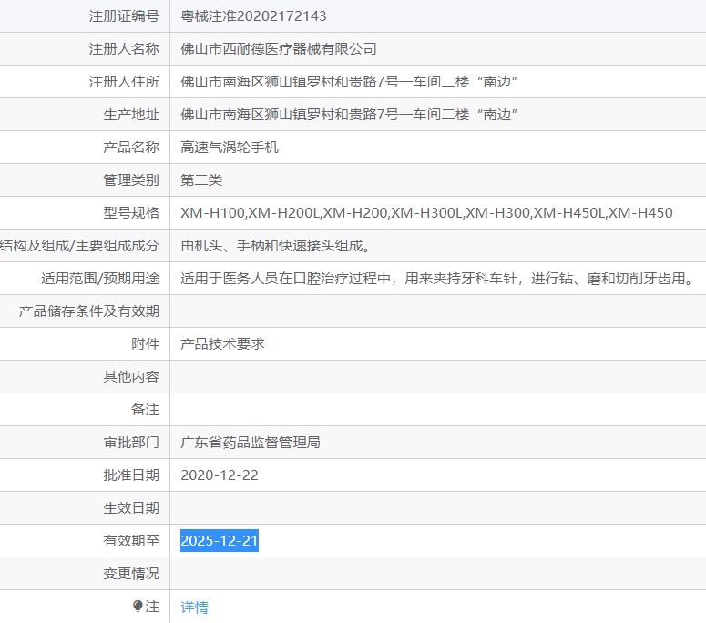Screen dimensions: 706x623
Task: Click the 产品名称 label
Action: point(131,148)
